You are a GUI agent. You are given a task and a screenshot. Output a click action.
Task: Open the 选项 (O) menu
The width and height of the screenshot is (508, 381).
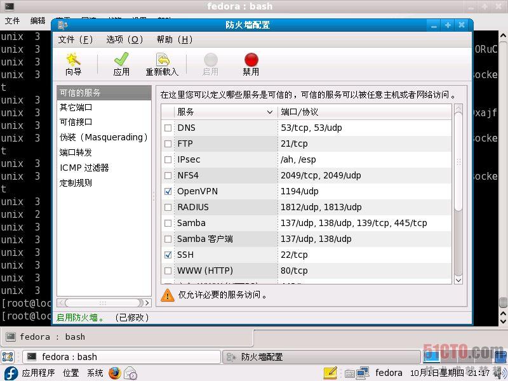click(124, 39)
